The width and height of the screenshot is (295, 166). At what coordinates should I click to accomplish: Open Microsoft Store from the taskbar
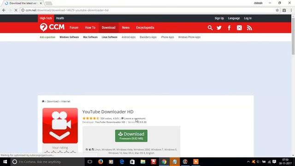tap(132, 162)
